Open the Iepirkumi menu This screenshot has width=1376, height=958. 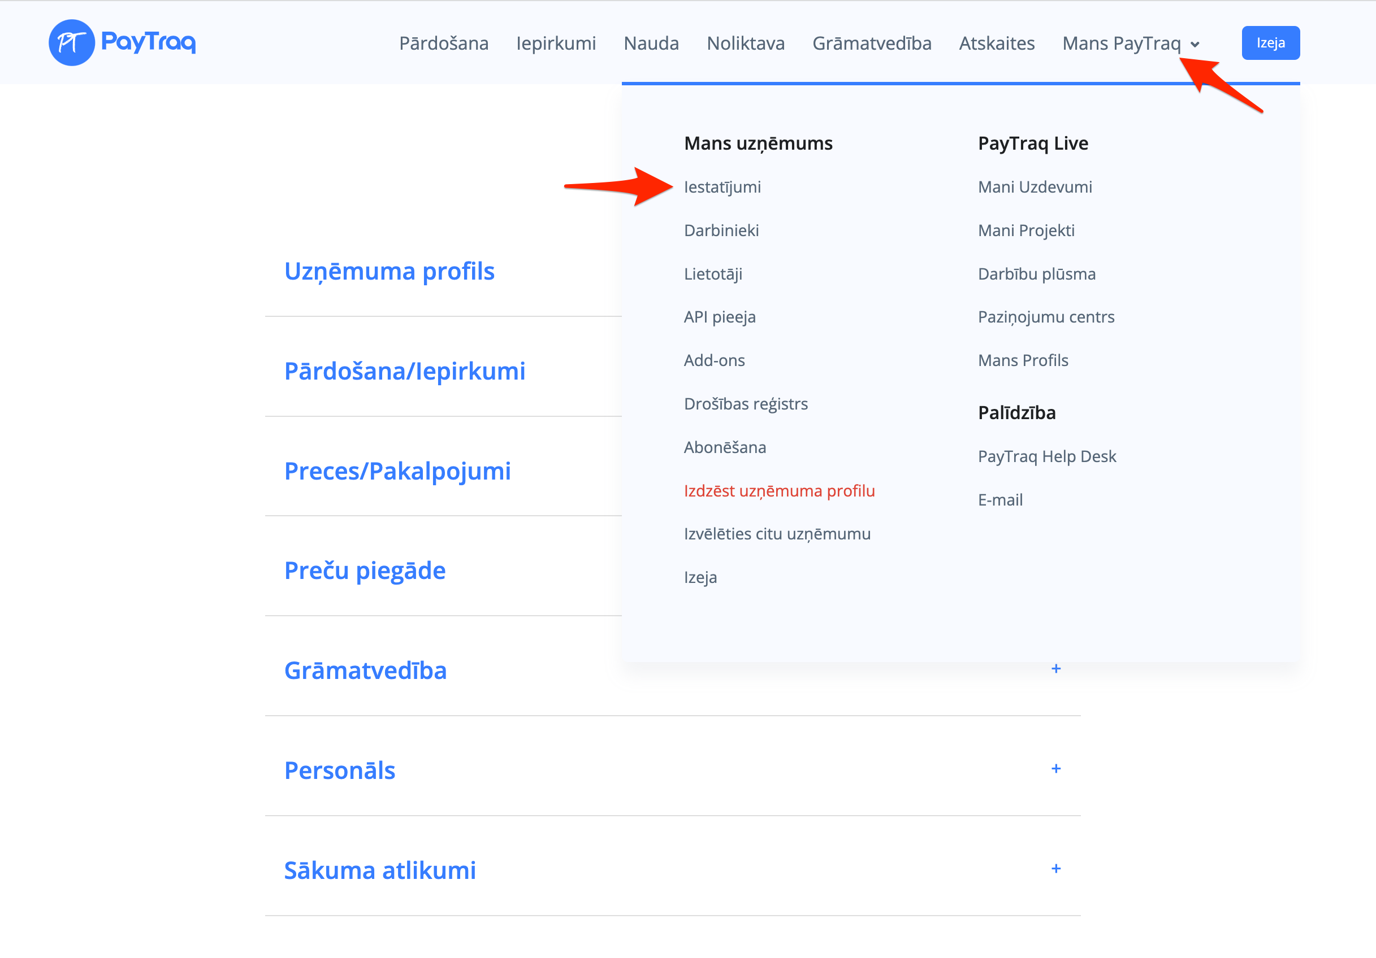556,43
